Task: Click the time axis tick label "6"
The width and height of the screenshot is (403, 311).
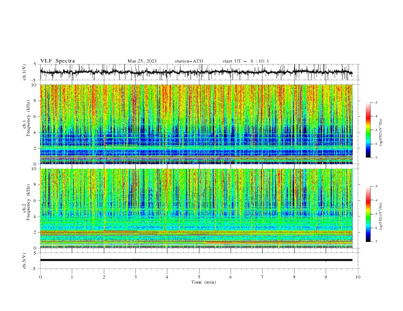Action: click(231, 277)
